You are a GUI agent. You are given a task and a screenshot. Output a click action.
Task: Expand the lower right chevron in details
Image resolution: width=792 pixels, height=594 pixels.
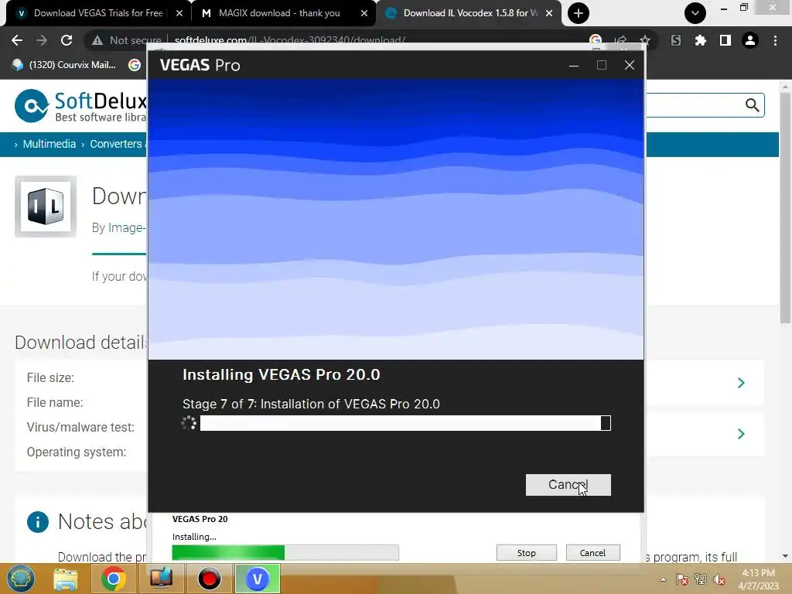click(x=741, y=434)
